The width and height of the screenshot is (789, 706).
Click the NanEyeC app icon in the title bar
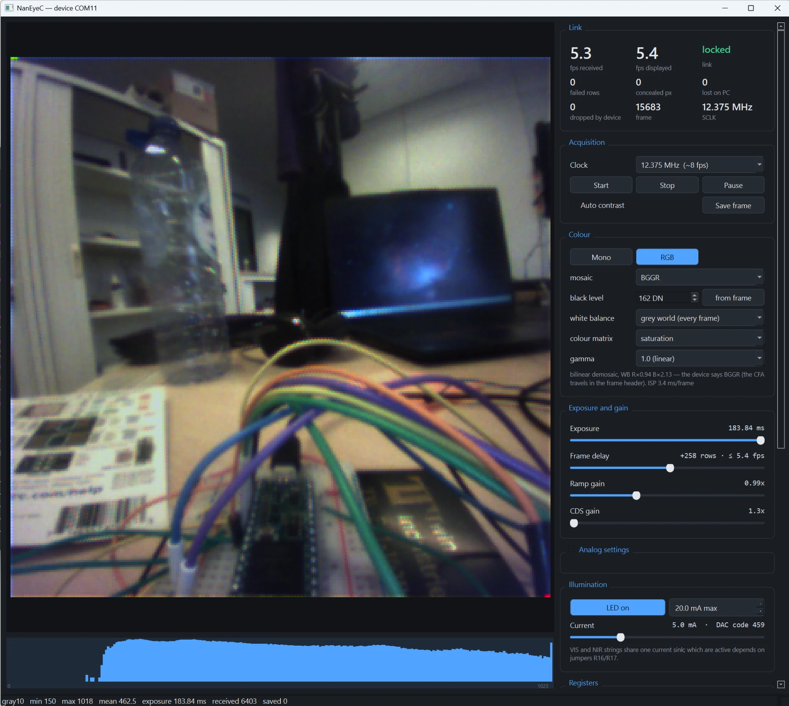pyautogui.click(x=9, y=8)
